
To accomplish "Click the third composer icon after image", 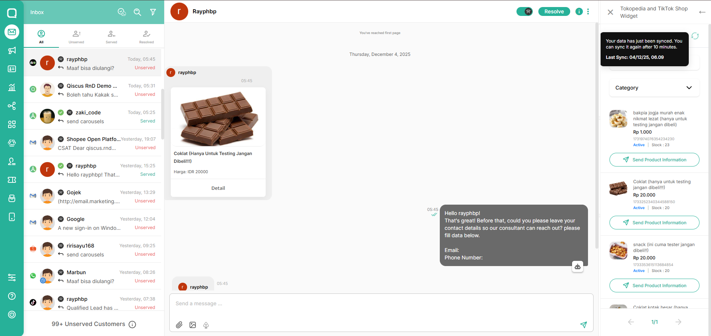I will pos(206,325).
